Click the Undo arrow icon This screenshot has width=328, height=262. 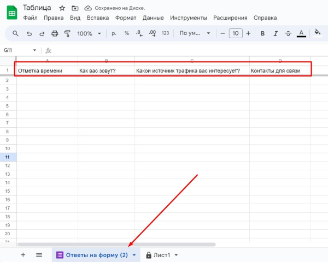28,33
